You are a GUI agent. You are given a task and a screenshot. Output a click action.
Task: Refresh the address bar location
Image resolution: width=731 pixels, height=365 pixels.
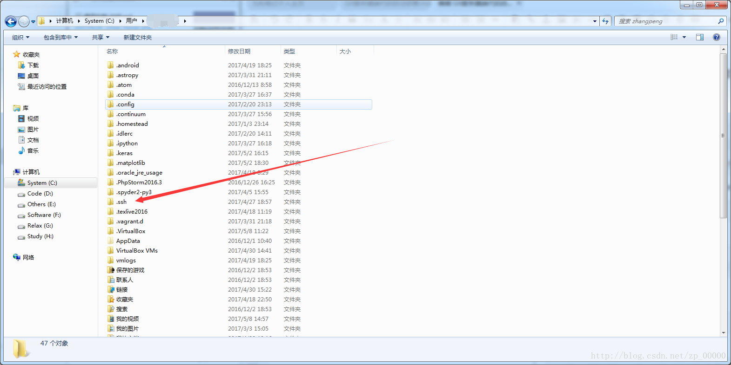[x=605, y=21]
